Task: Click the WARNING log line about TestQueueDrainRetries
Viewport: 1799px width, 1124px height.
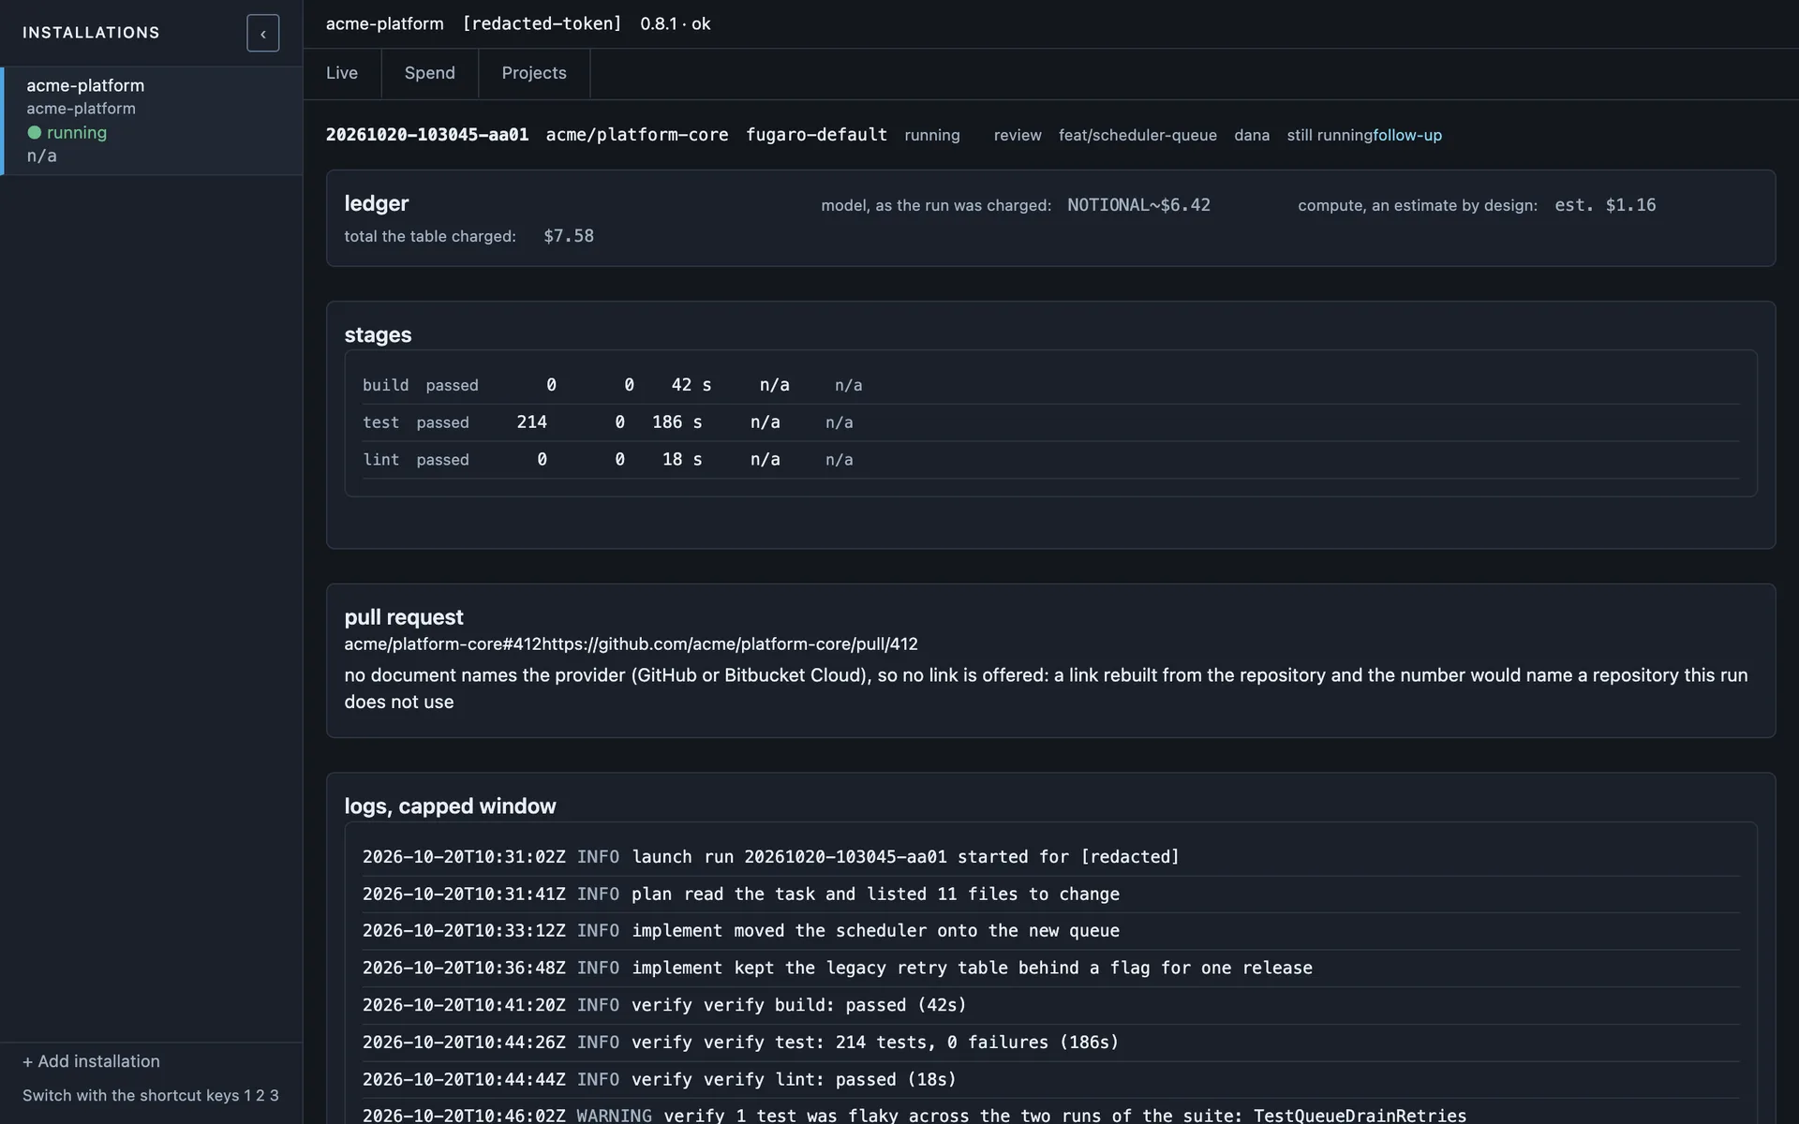Action: pos(1050,1113)
